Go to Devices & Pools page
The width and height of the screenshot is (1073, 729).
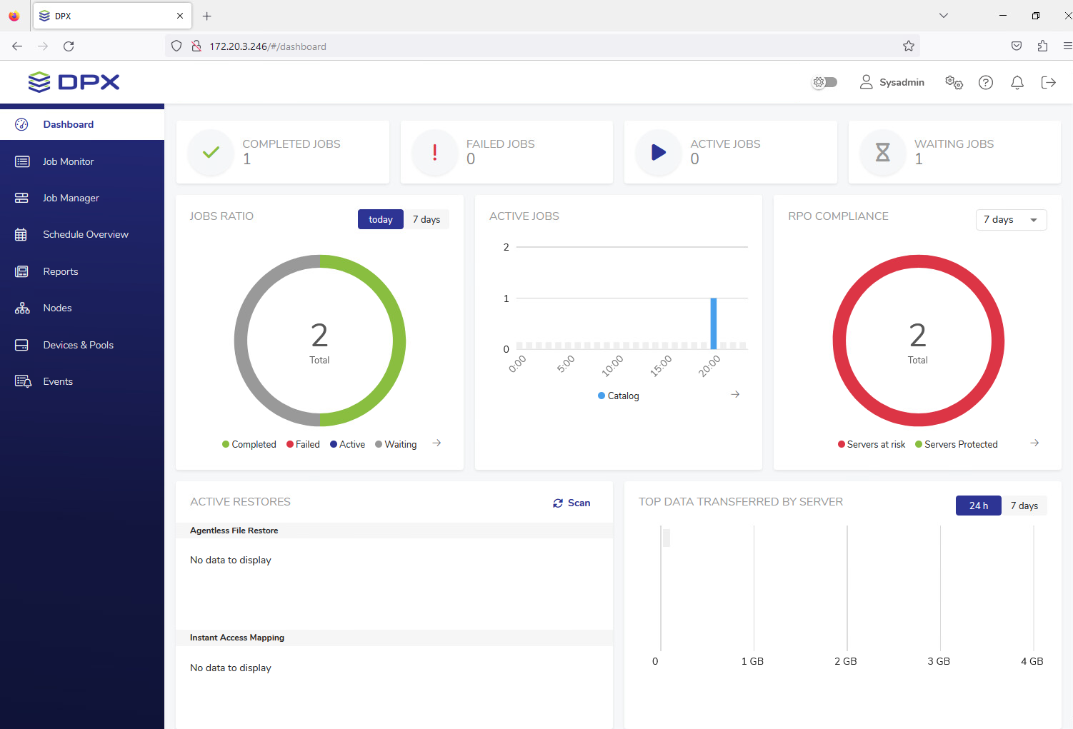click(x=78, y=346)
